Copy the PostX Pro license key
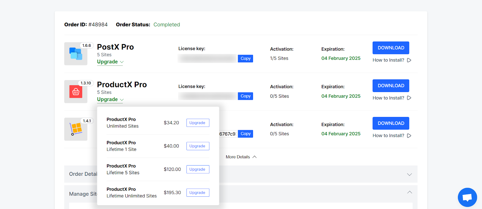Screen dimensions: 482x209 246,58
